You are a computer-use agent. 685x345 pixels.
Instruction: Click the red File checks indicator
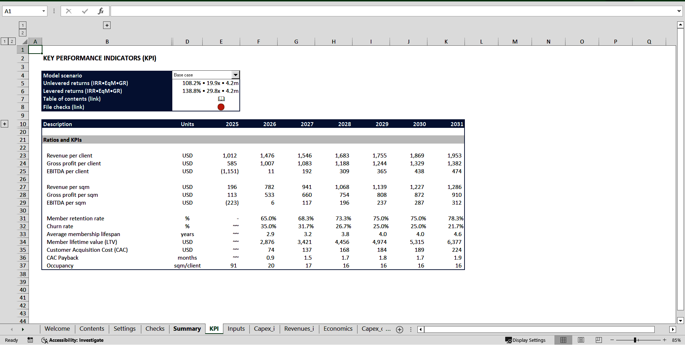[x=221, y=107]
